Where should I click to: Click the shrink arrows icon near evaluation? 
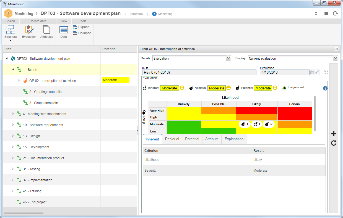pos(326,72)
